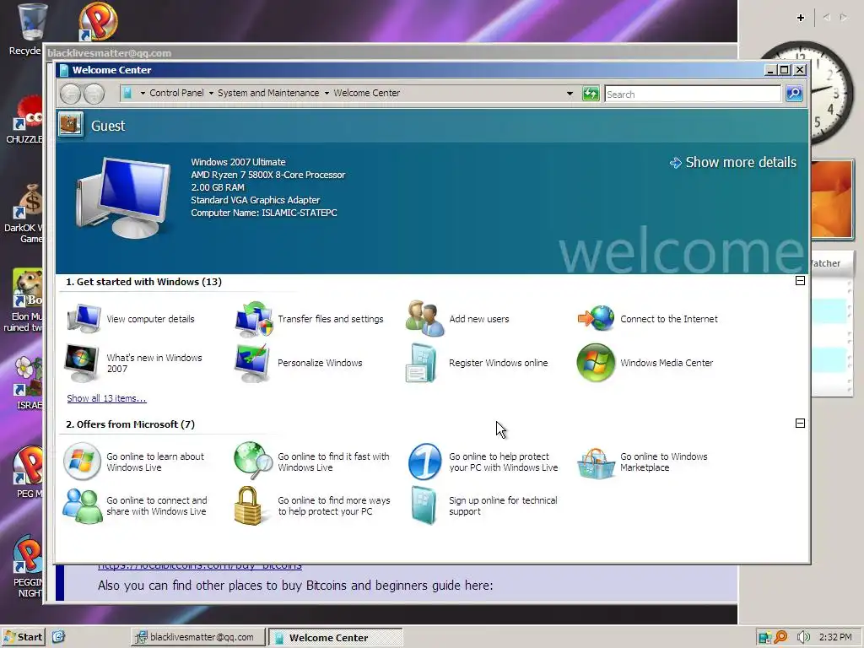Screen dimensions: 864x648
Task: Click technical support sign up icon
Action: click(x=424, y=506)
